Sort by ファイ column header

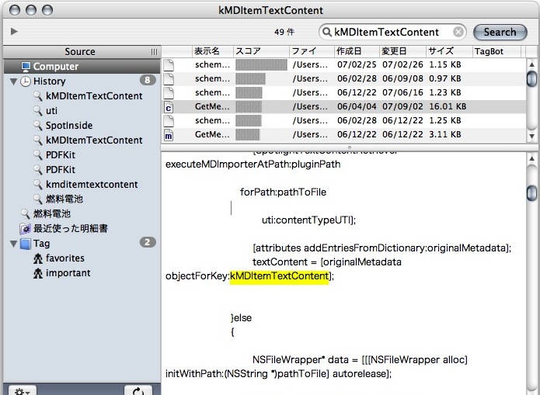(x=312, y=52)
